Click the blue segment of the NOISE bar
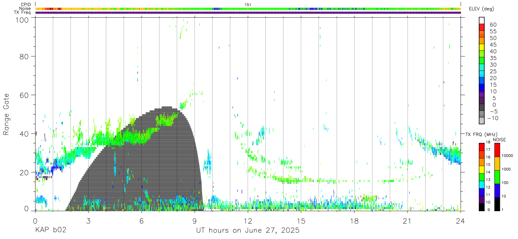Image resolution: width=518 pixels, height=239 pixels. coord(498,190)
